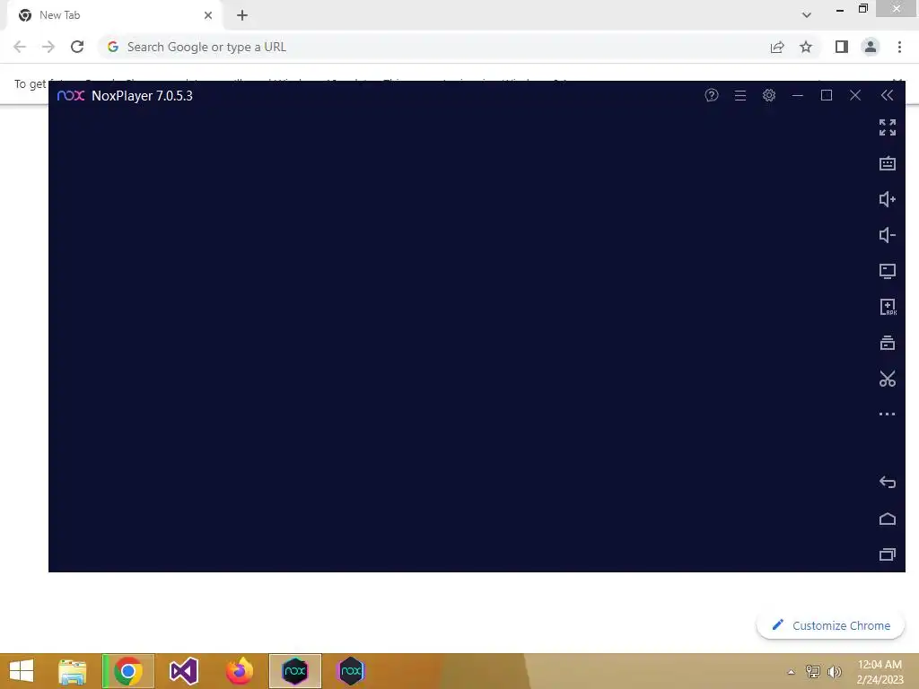919x689 pixels.
Task: Toggle the Chrome side panel
Action: pyautogui.click(x=842, y=47)
